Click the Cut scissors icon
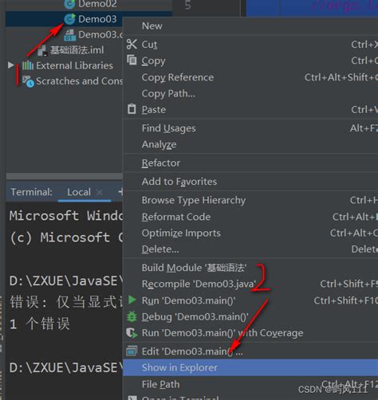 click(132, 45)
